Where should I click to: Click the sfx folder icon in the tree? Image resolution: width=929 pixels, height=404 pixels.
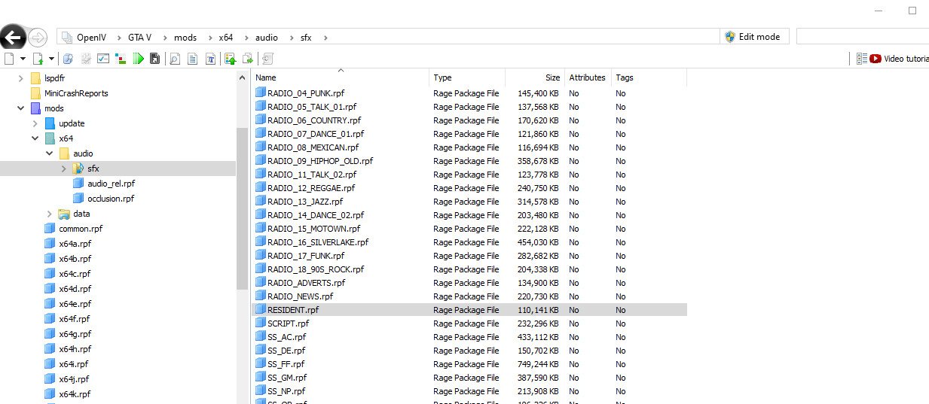(79, 169)
